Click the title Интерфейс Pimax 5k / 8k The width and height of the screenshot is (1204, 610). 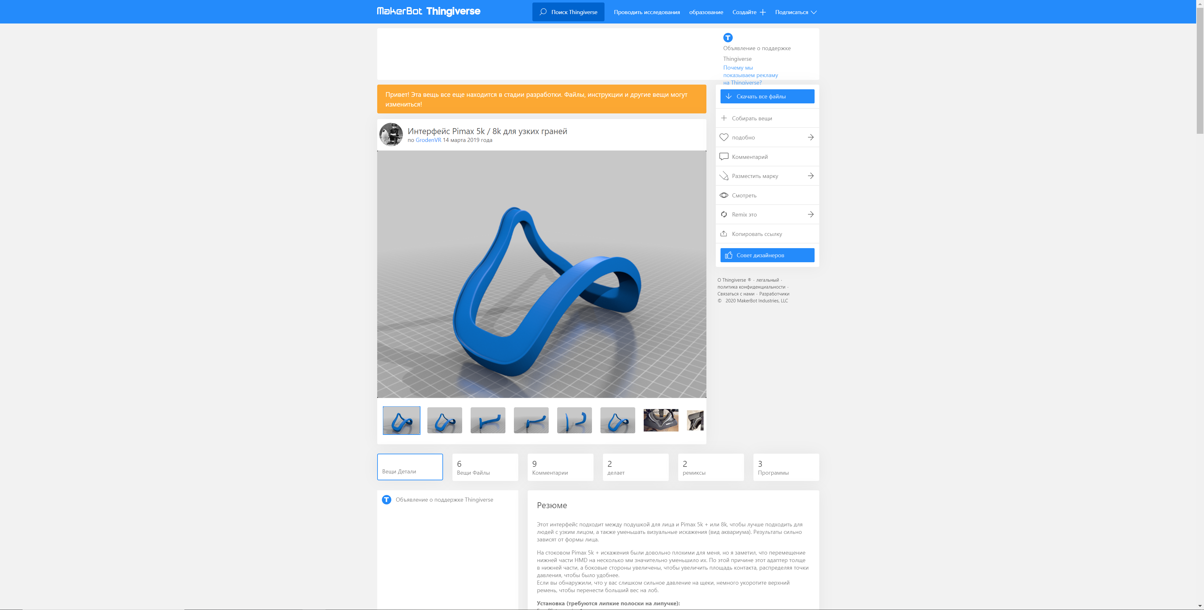487,131
